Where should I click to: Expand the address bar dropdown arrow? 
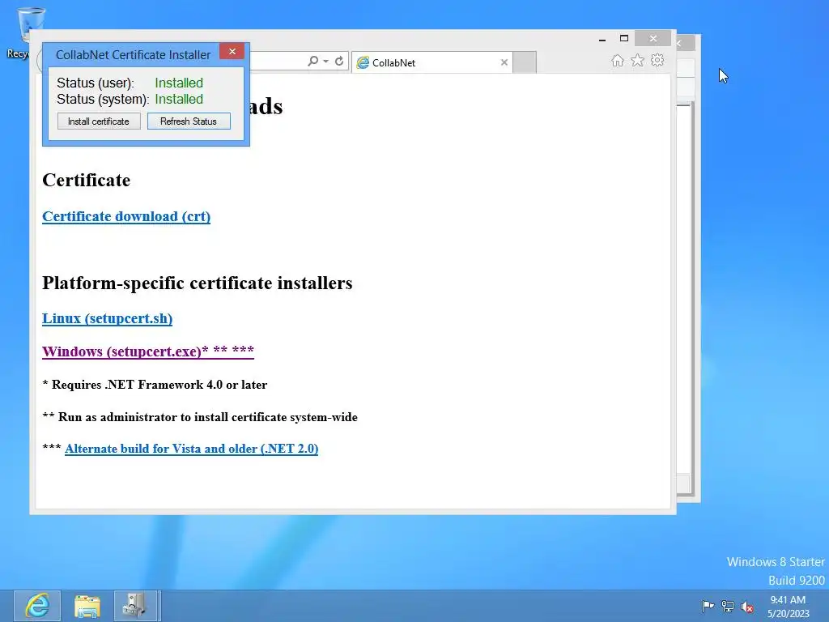[x=325, y=62]
